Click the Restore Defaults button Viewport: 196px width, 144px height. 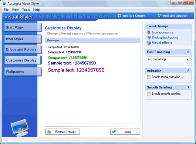pos(62,132)
